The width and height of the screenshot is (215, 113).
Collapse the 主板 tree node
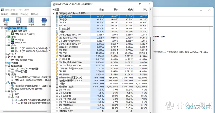point(6,37)
